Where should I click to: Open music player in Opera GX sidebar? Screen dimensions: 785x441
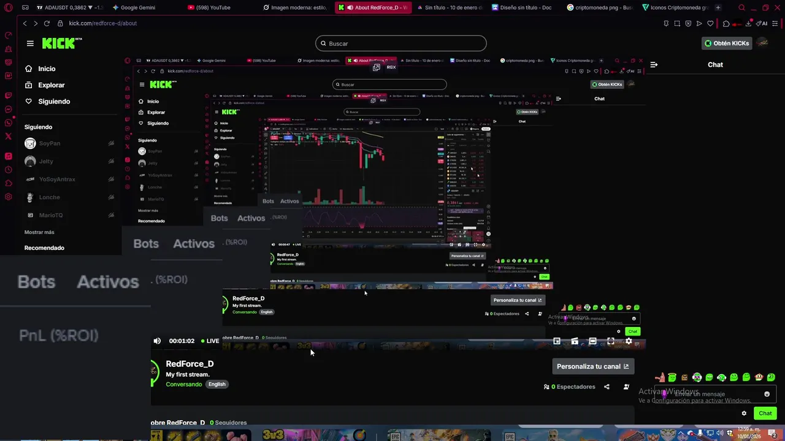(x=8, y=156)
